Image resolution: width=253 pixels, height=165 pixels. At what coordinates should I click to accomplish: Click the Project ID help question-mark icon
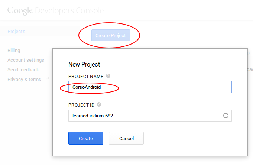click(99, 104)
